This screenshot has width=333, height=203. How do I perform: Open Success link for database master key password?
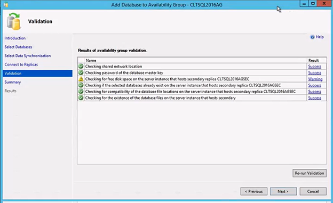tap(314, 73)
